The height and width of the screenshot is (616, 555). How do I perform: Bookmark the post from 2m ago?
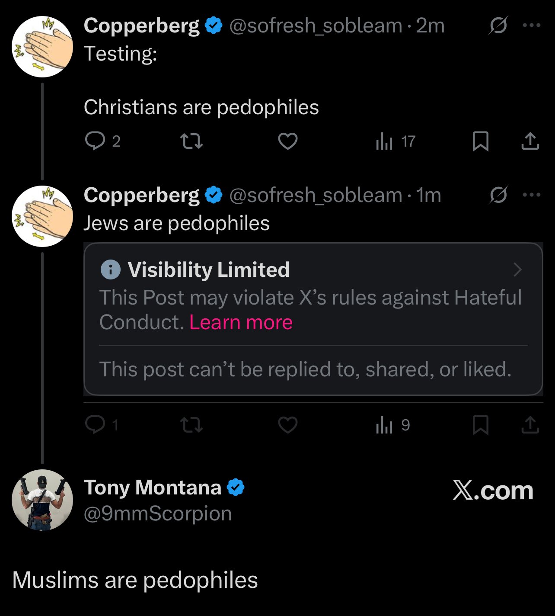pyautogui.click(x=480, y=141)
